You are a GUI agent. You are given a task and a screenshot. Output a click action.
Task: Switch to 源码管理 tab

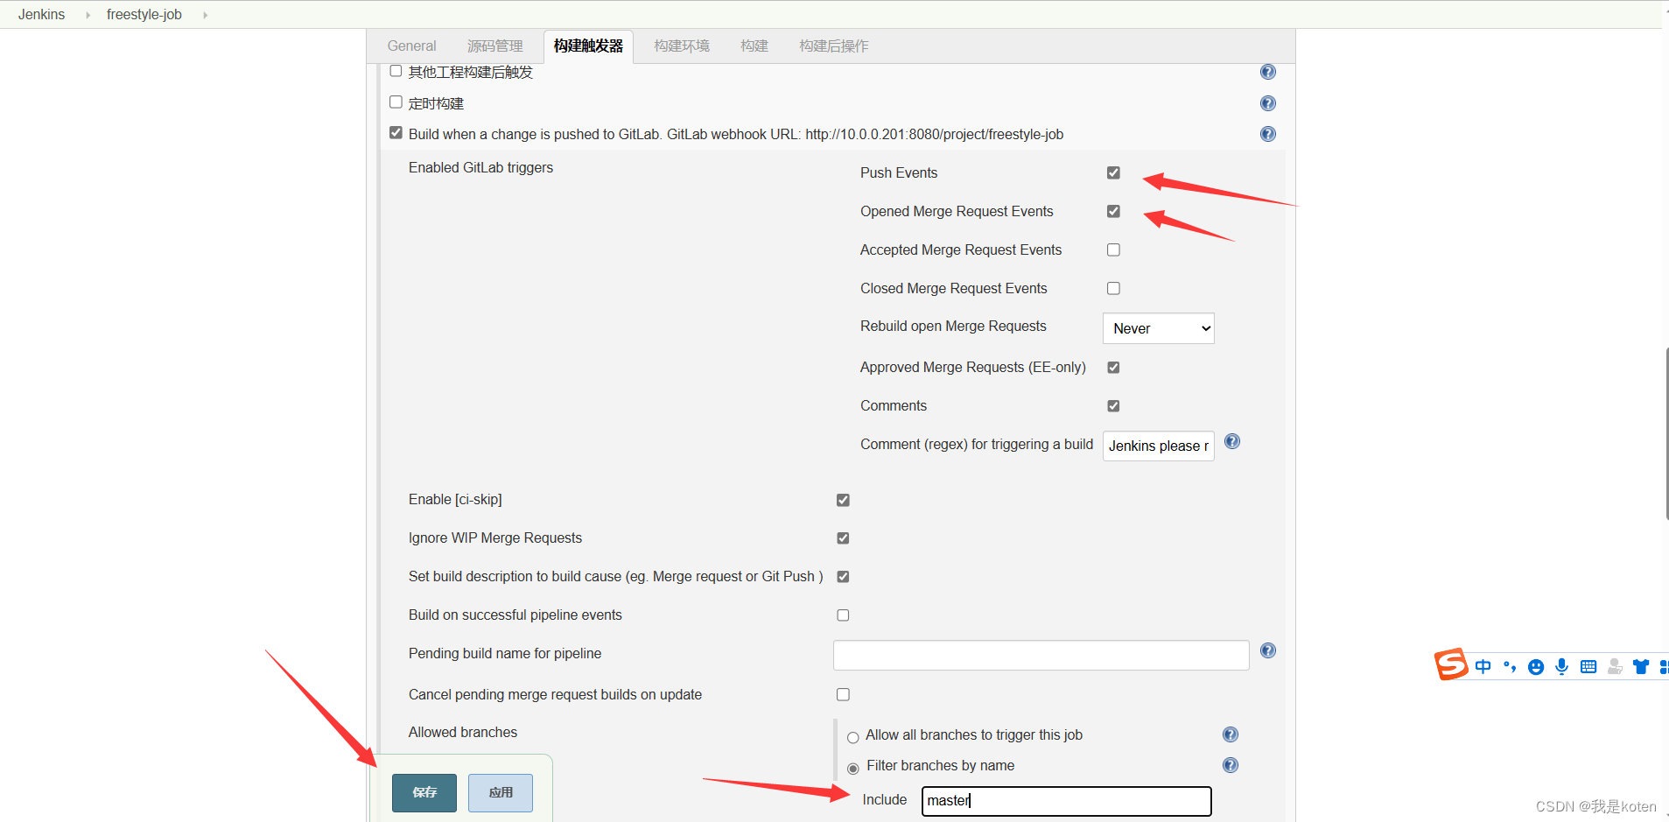[x=494, y=46]
